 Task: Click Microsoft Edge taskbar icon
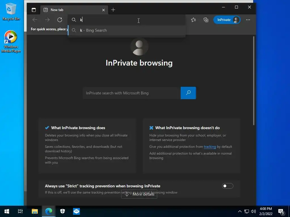(49, 211)
